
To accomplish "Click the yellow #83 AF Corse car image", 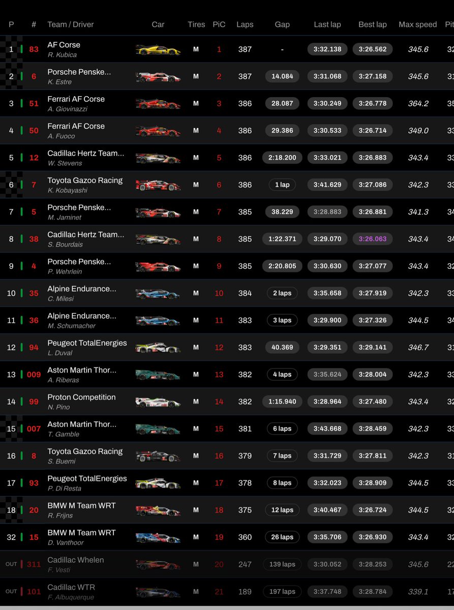I will (158, 50).
